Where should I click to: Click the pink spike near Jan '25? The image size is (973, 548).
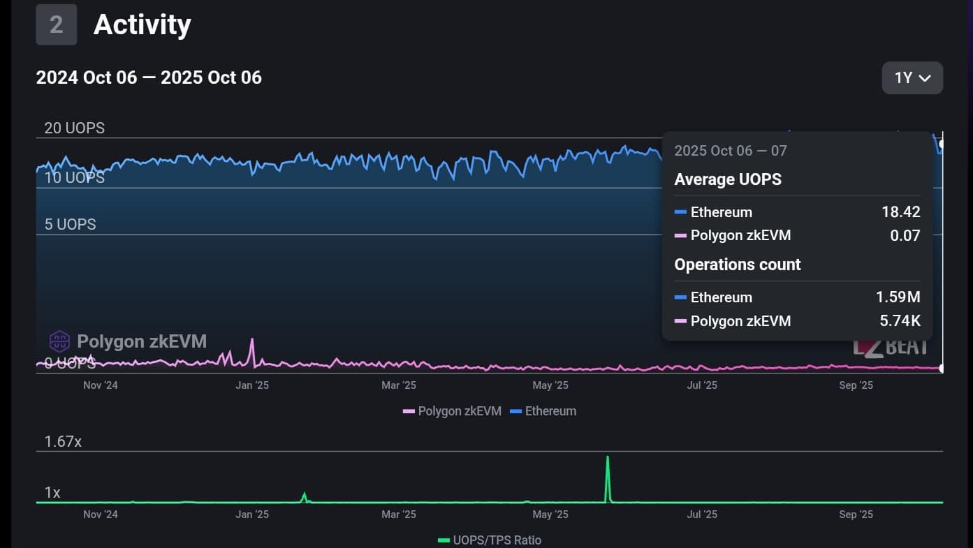pos(252,353)
